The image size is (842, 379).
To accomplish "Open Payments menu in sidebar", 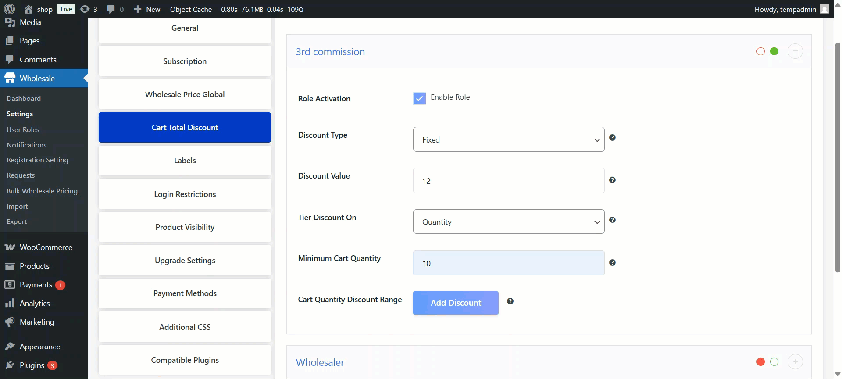I will pos(44,285).
